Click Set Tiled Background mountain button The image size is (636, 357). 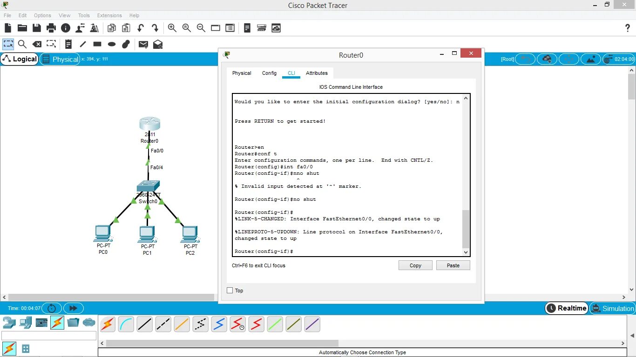pos(591,59)
